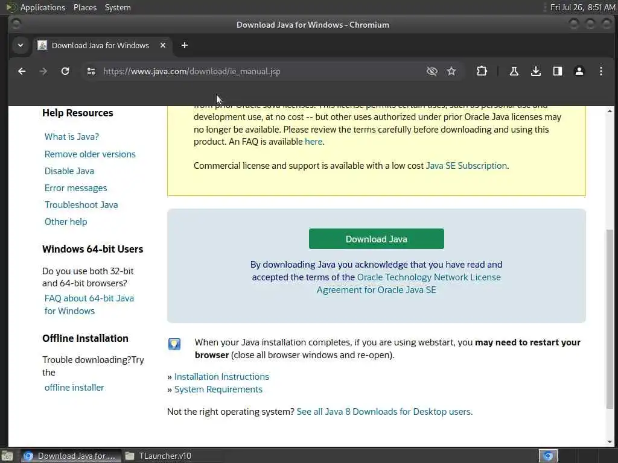Reload the current page
Screen dimensions: 618x463
(x=65, y=71)
